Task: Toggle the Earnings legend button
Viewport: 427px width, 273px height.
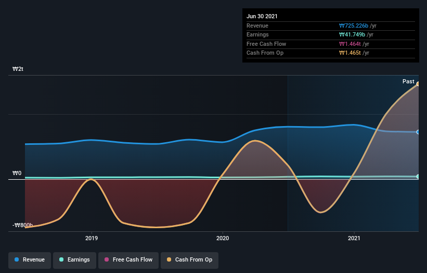Action: click(x=74, y=260)
